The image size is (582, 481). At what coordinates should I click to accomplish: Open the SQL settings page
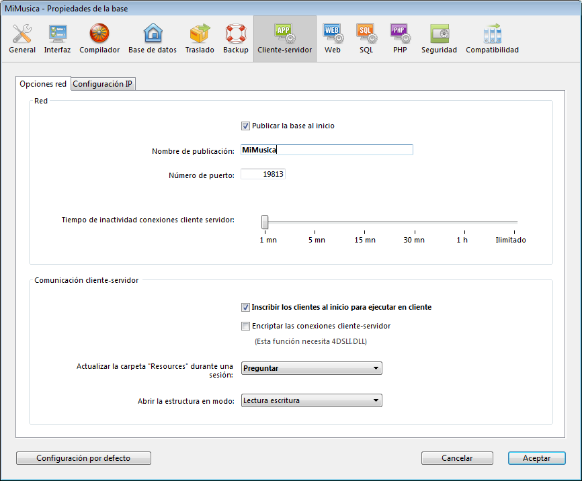[x=366, y=38]
